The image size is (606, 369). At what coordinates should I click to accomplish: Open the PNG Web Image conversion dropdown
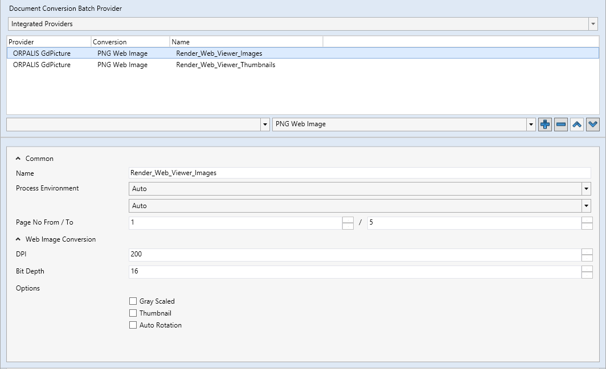click(x=531, y=125)
